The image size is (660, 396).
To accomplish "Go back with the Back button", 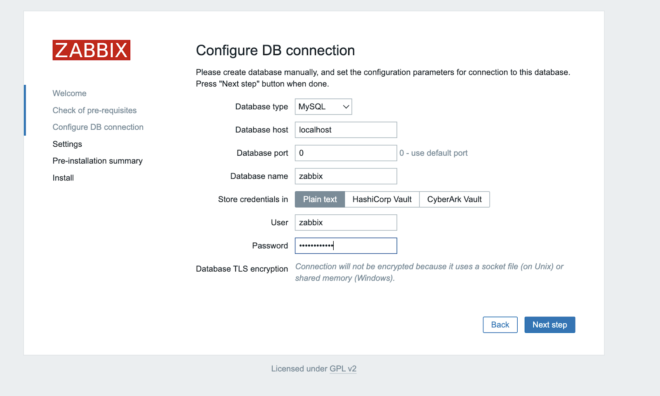I will click(x=500, y=325).
